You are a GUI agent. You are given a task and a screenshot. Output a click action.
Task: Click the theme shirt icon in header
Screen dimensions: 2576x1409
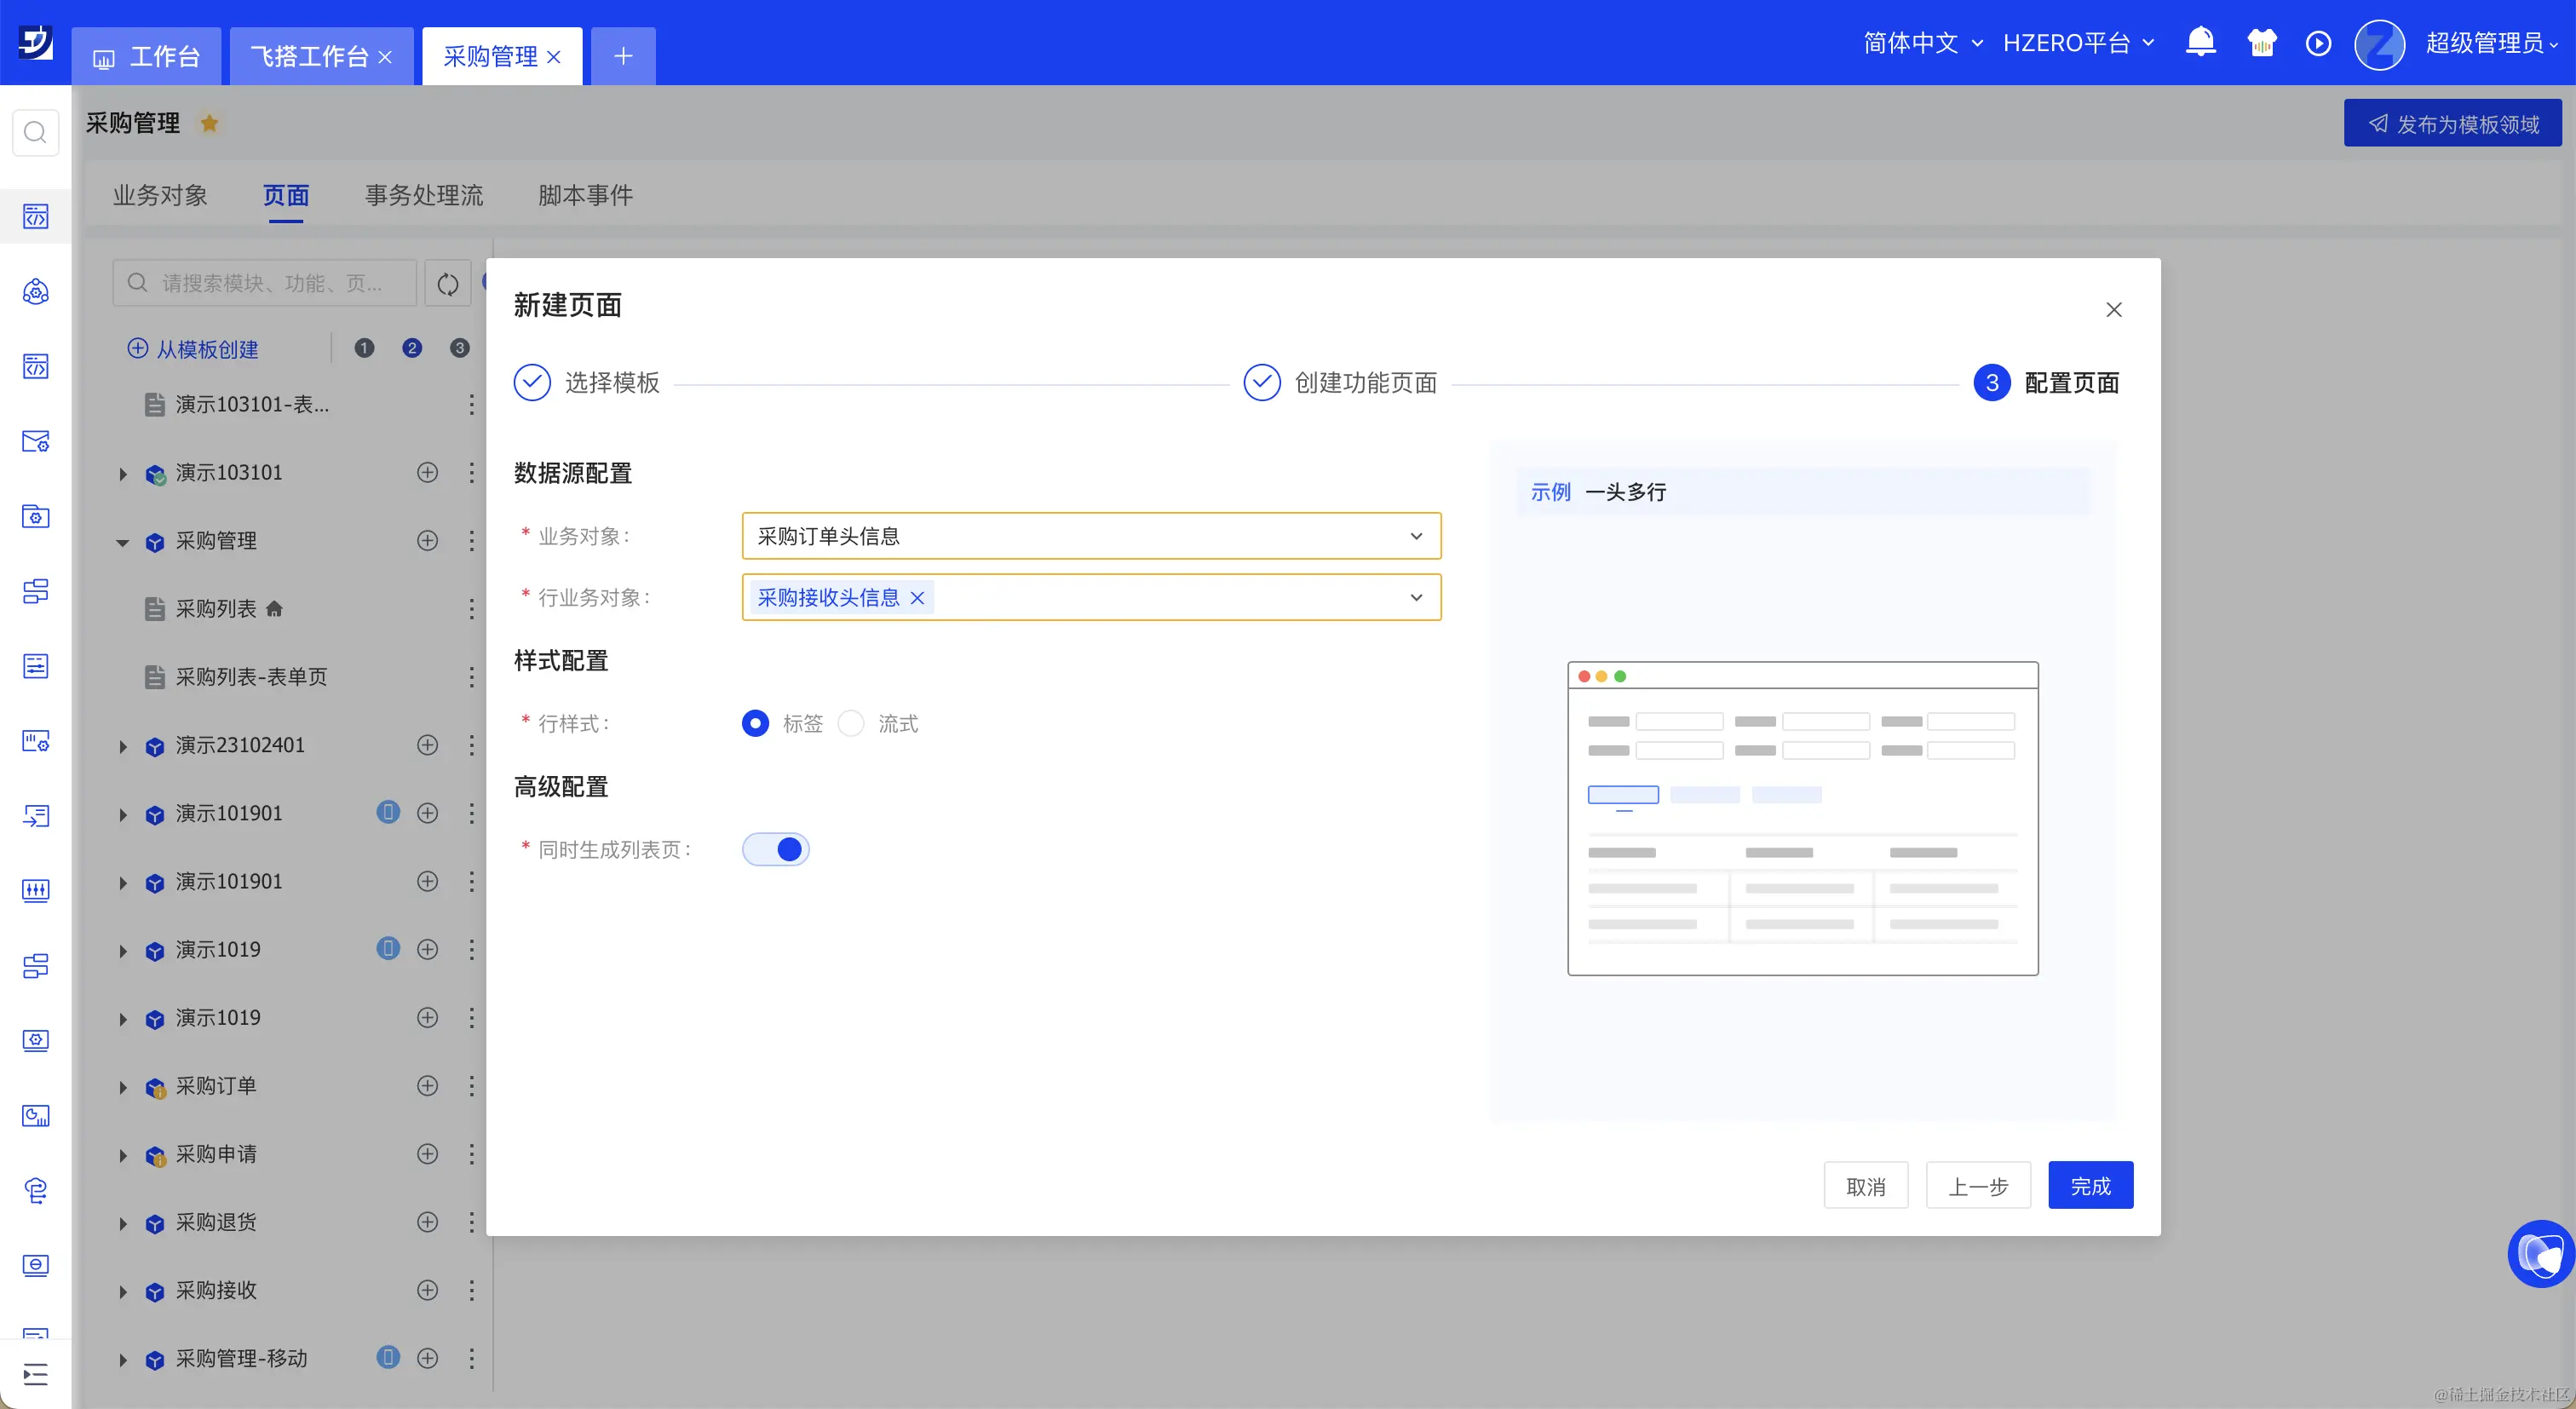pyautogui.click(x=2261, y=43)
